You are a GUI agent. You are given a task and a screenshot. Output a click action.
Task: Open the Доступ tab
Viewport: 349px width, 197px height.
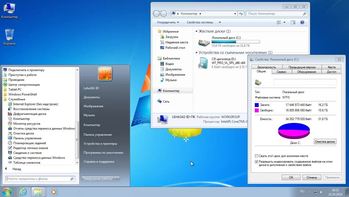(331, 72)
